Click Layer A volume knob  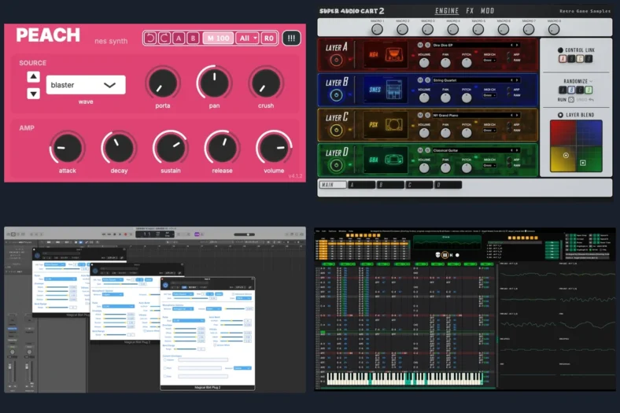(424, 62)
